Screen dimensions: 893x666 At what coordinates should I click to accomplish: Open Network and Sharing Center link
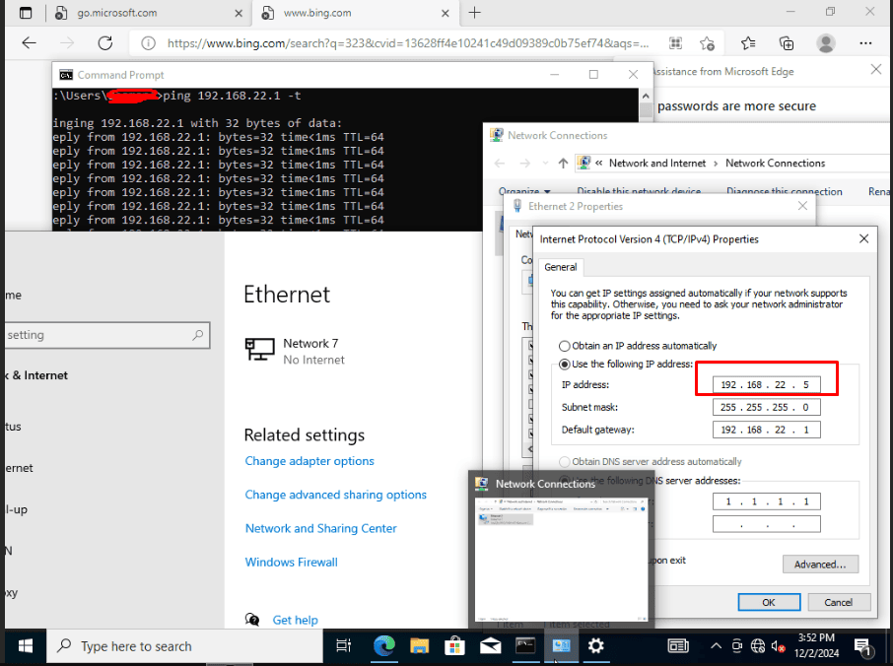(x=320, y=528)
